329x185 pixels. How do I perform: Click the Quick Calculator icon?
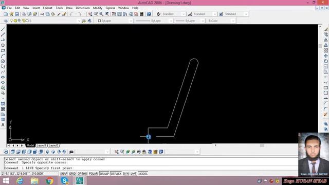point(142,14)
